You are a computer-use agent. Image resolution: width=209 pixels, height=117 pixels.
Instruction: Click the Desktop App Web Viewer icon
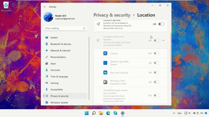pyautogui.click(x=105, y=63)
